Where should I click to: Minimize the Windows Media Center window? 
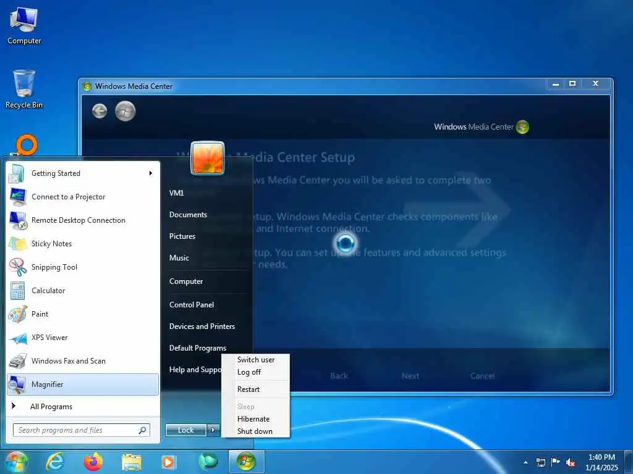coord(556,84)
